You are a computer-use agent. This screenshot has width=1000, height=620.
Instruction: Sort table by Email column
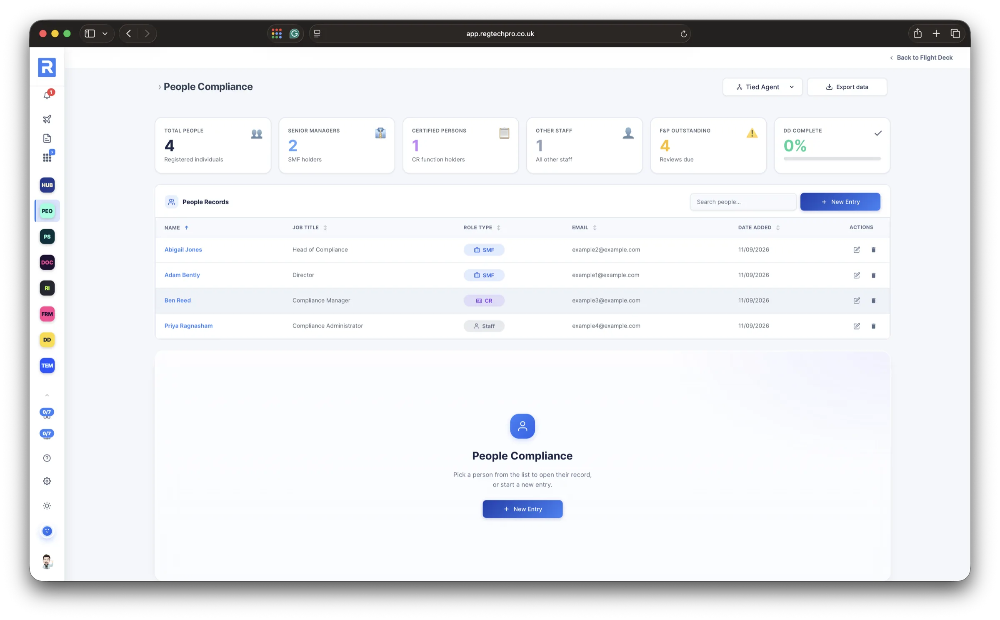point(584,228)
